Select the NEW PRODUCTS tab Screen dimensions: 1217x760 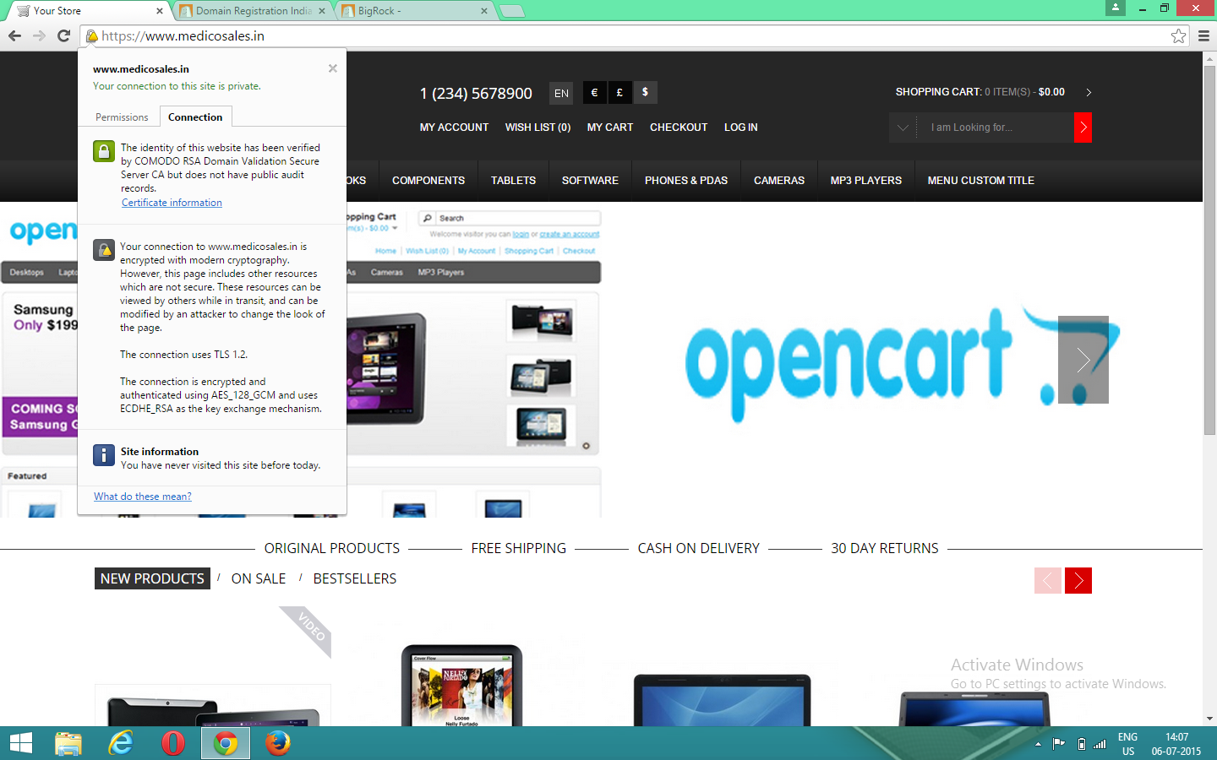click(152, 578)
